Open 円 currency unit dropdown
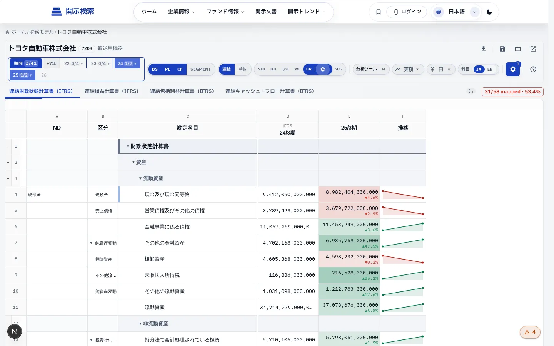Viewport: 554px width, 346px height. [441, 69]
